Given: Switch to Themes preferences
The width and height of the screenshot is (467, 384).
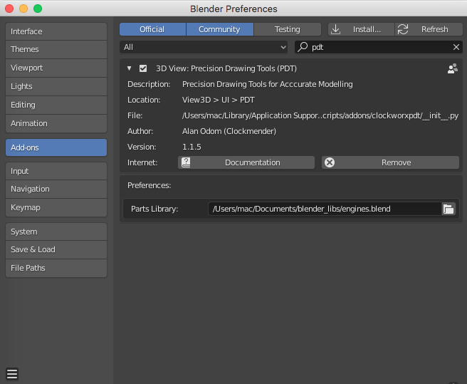Looking at the screenshot, I should click(x=56, y=49).
